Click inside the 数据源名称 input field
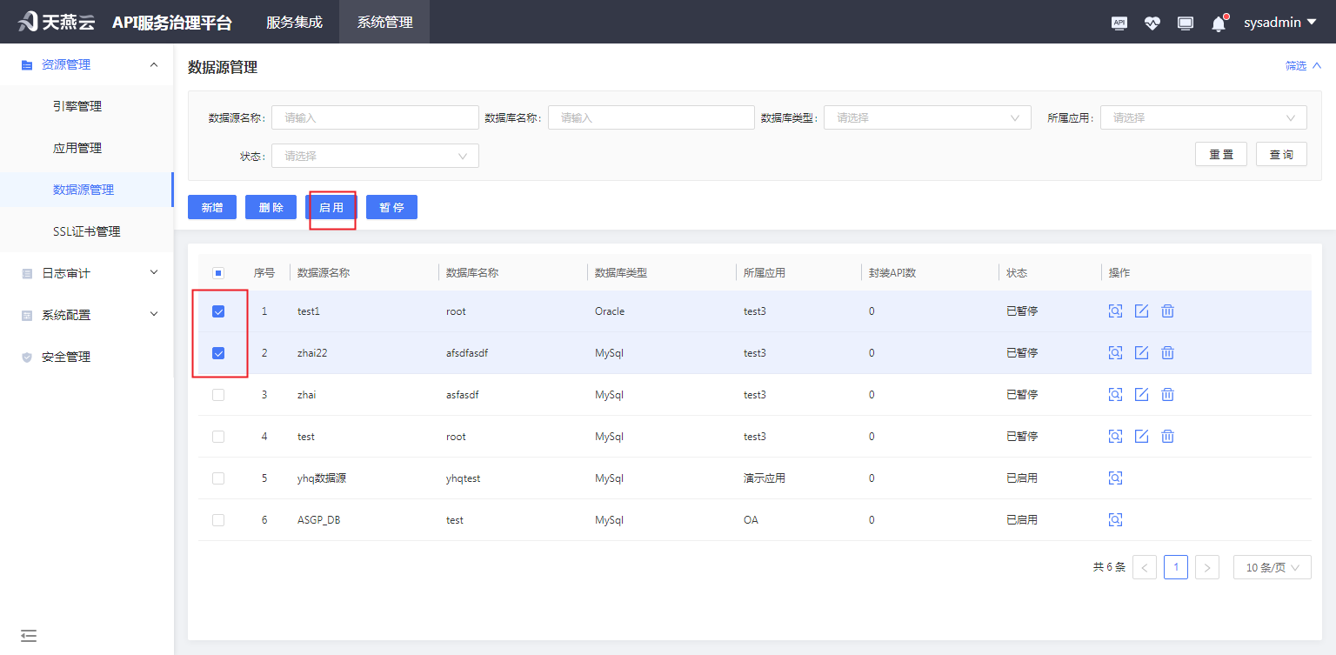 [375, 117]
